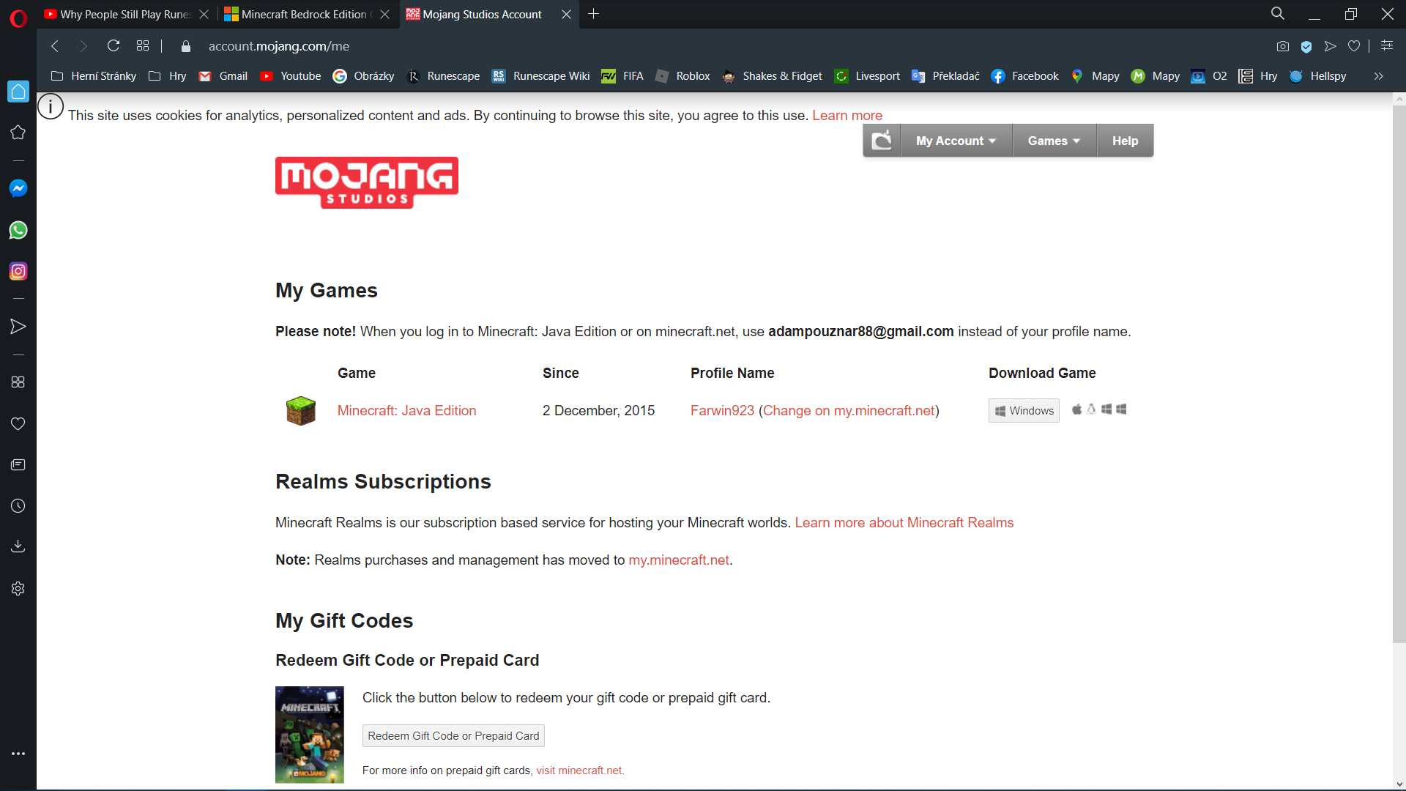The width and height of the screenshot is (1406, 791).
Task: Open a new tab with plus button
Action: point(594,14)
